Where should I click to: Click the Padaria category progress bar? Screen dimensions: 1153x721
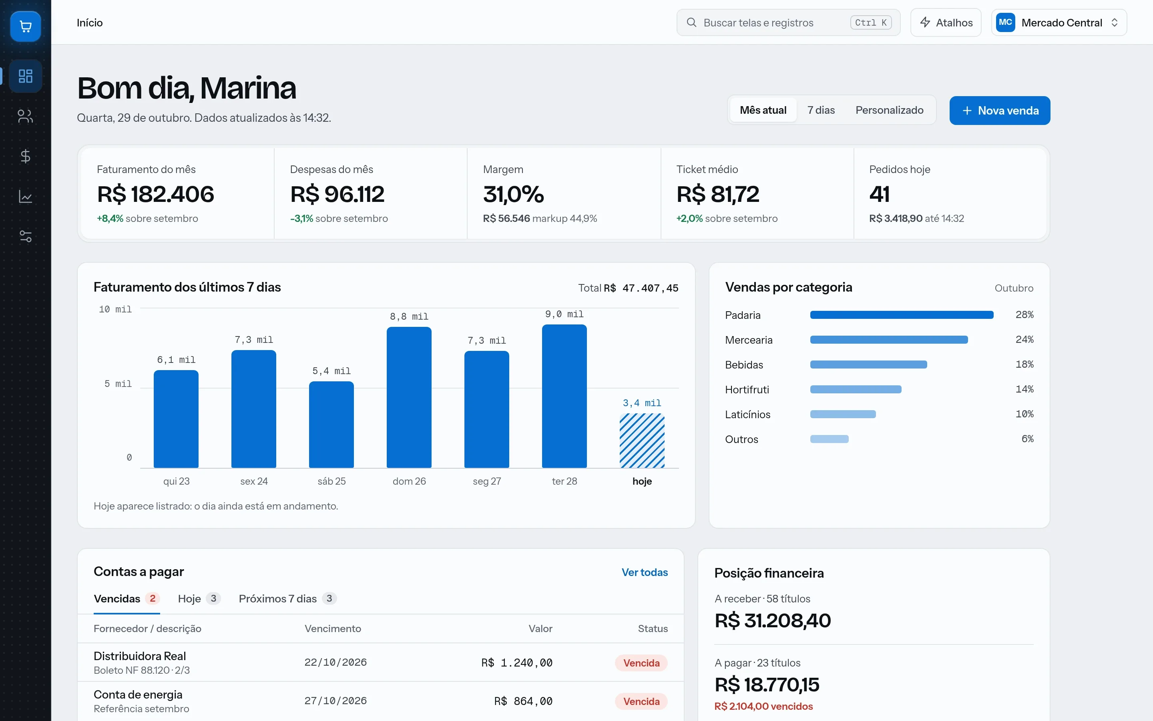(902, 315)
